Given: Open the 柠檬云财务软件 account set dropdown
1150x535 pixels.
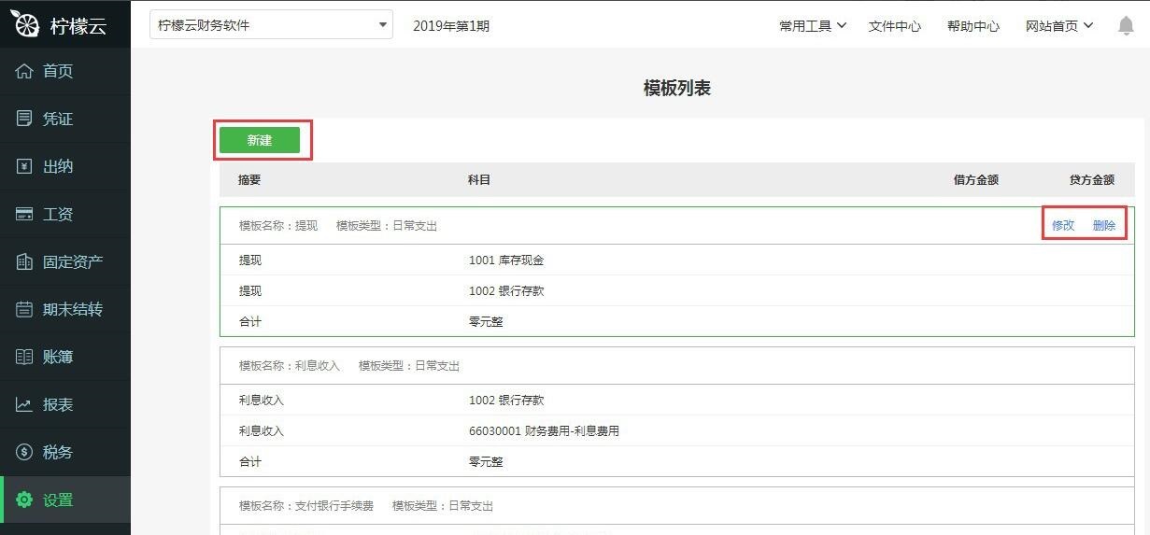Looking at the screenshot, I should [x=271, y=25].
